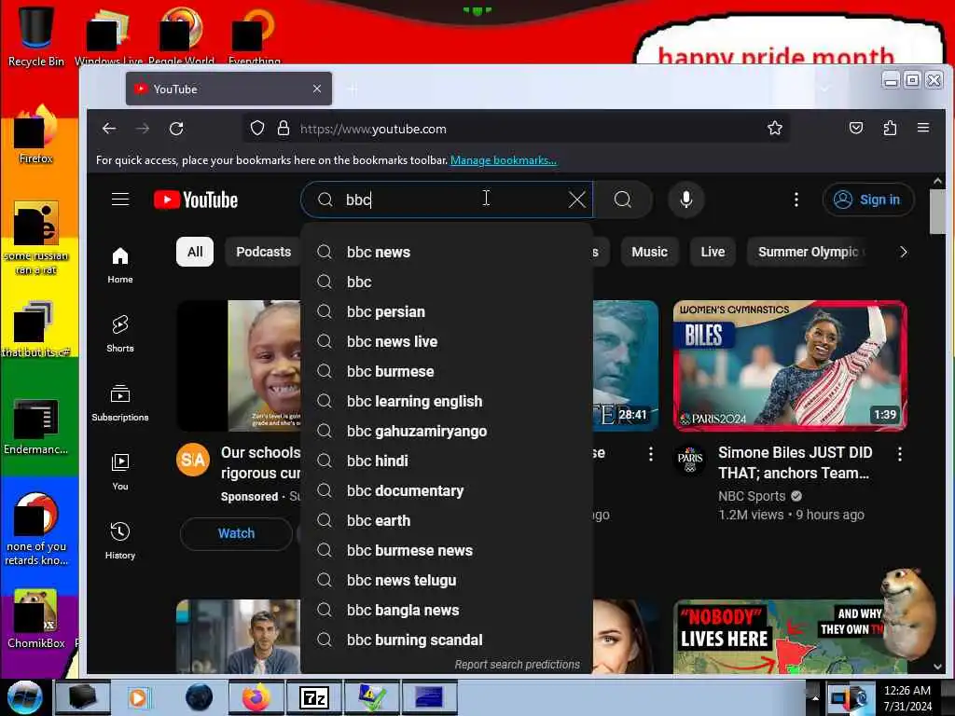This screenshot has height=716, width=955.
Task: Choose the "bbc news" suggestion
Action: pyautogui.click(x=447, y=252)
